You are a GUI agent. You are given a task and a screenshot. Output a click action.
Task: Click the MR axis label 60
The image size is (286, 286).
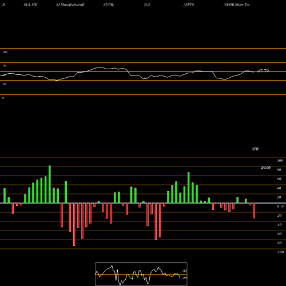[279, 179]
